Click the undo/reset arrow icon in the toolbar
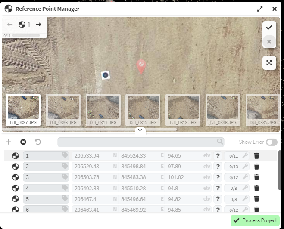The image size is (284, 229). [x=37, y=142]
